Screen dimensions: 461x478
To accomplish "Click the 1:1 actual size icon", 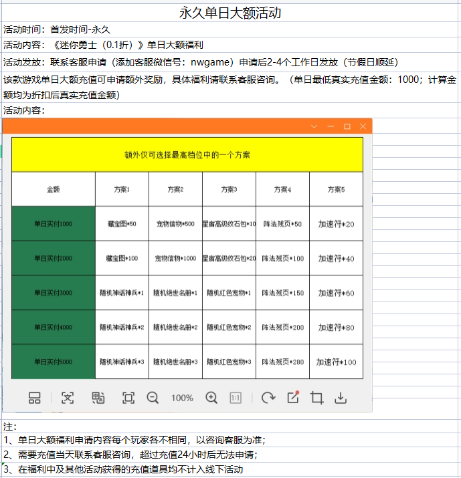I will point(236,398).
